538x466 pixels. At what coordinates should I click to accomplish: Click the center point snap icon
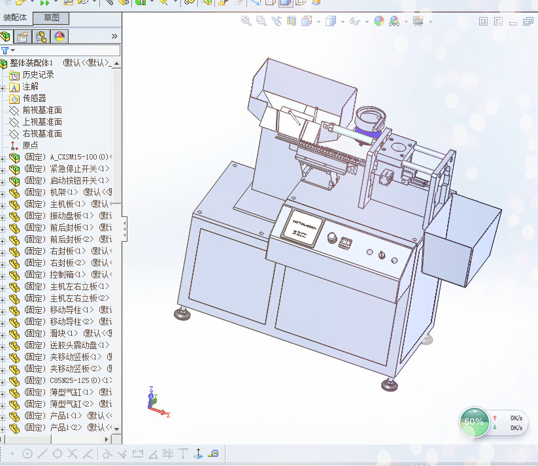[x=27, y=454]
